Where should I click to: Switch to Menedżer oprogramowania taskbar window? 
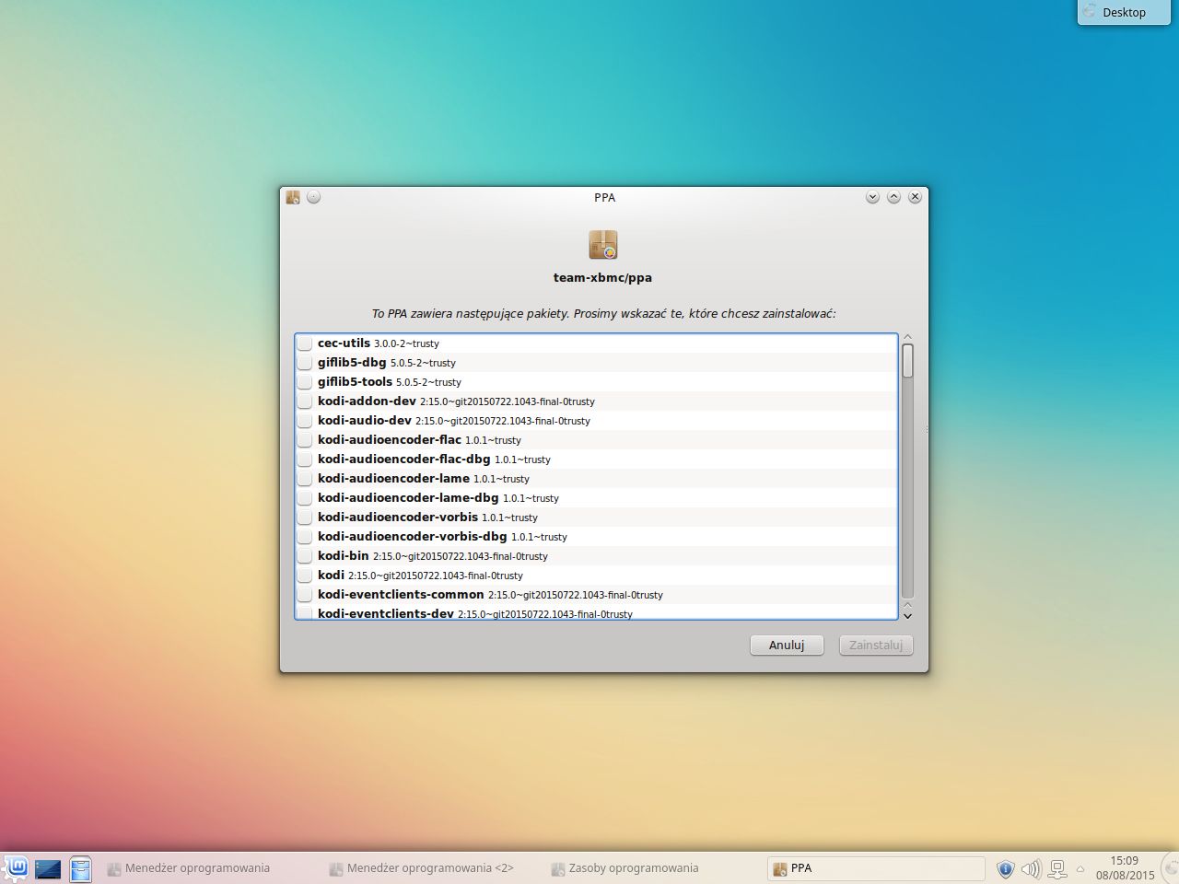(x=189, y=868)
